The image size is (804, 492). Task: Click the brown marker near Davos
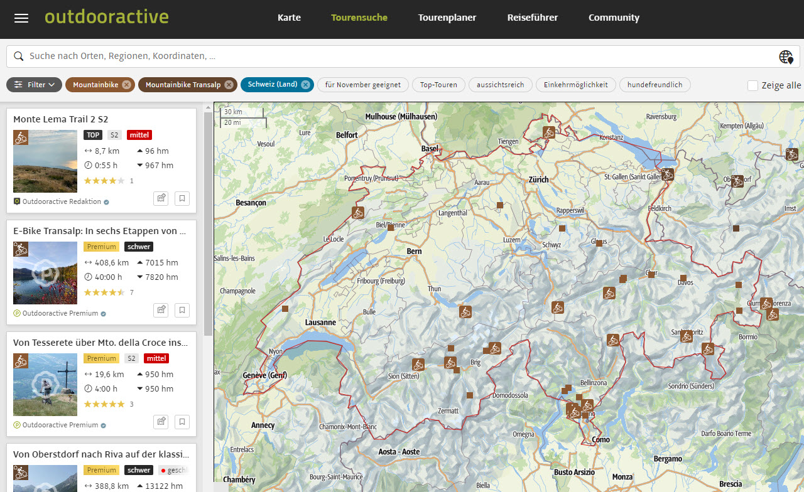(683, 278)
